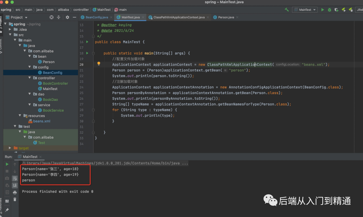Viewport: 363px width, 217px height.
Task: Click the stop process button
Action: (x=7, y=171)
